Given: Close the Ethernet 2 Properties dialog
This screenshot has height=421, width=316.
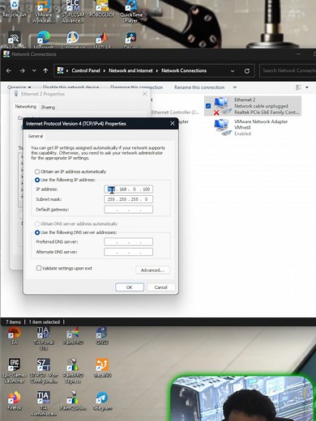Looking at the screenshot, I should click(145, 94).
